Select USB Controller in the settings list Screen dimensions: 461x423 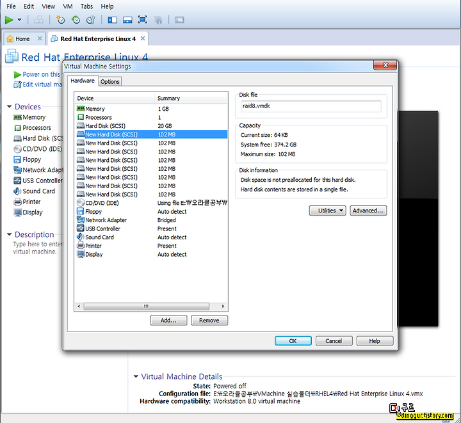151,228
